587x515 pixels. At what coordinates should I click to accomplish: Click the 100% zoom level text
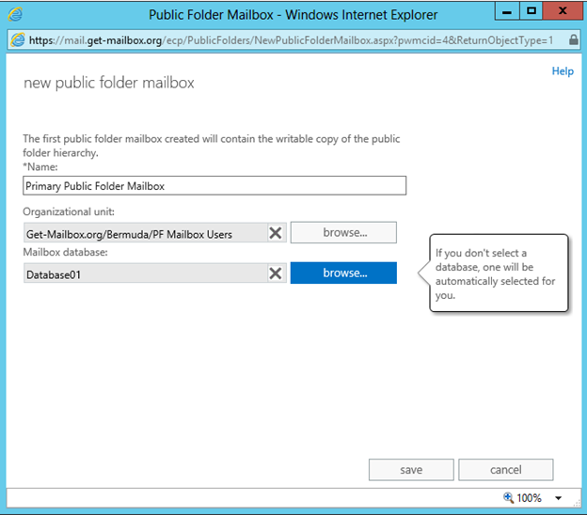(x=529, y=498)
